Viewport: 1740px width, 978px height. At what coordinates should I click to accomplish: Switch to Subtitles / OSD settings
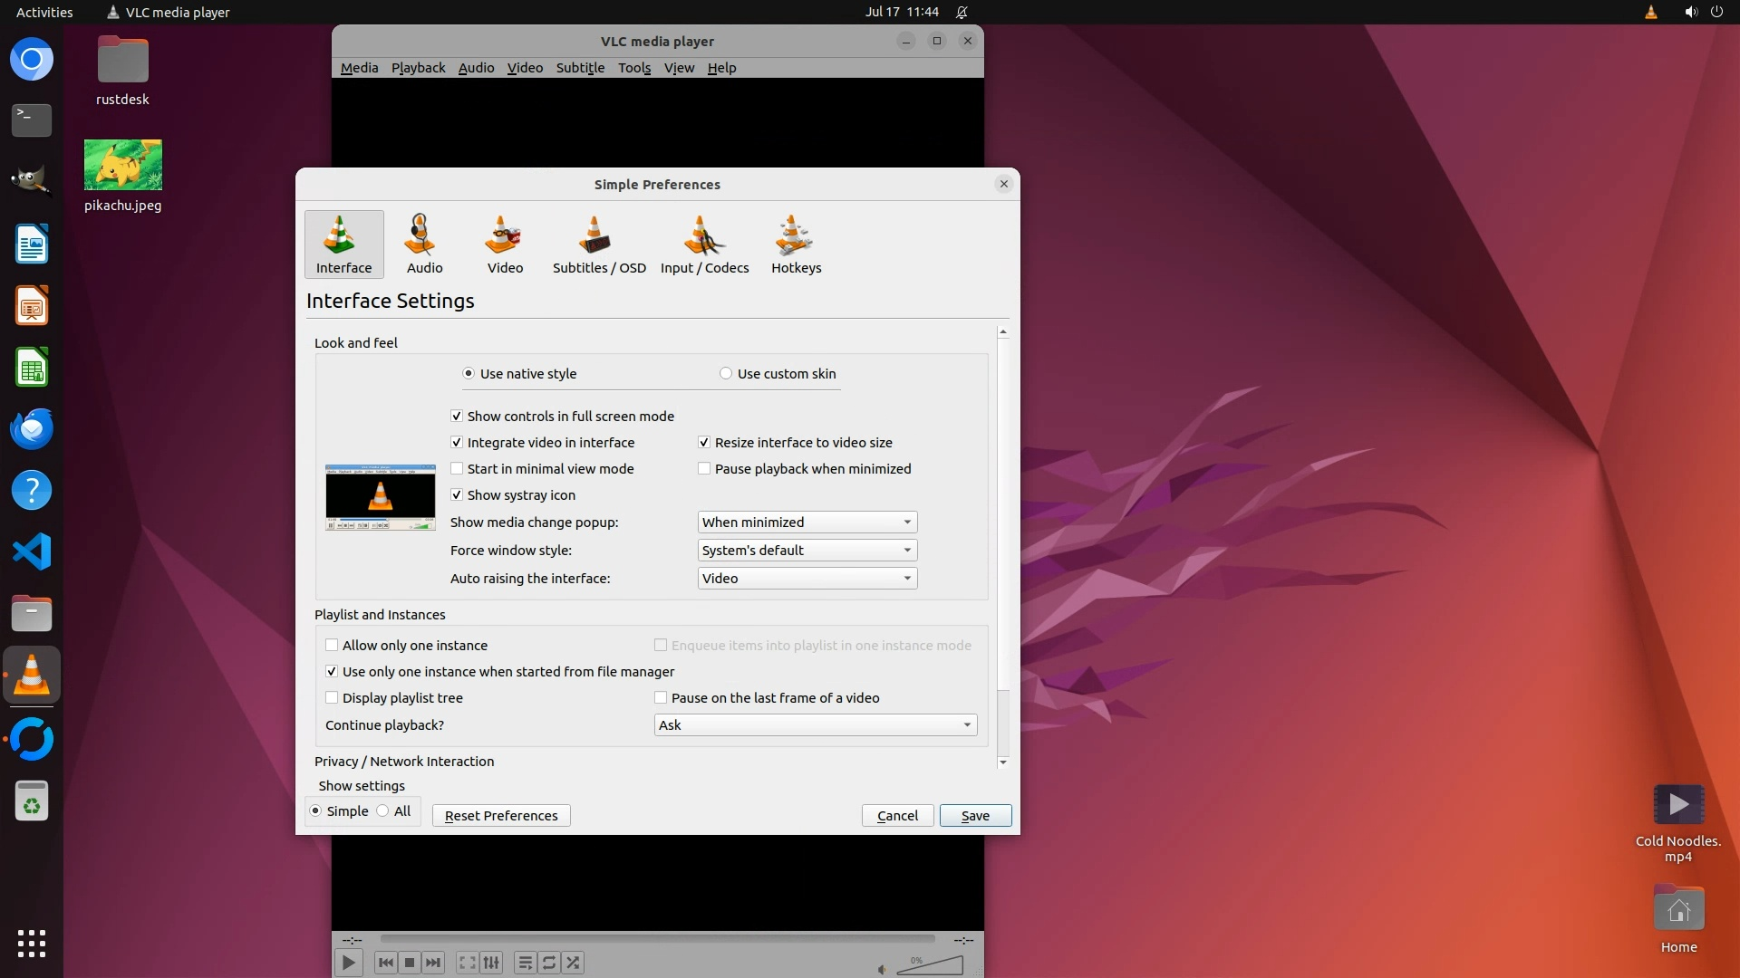coord(599,244)
